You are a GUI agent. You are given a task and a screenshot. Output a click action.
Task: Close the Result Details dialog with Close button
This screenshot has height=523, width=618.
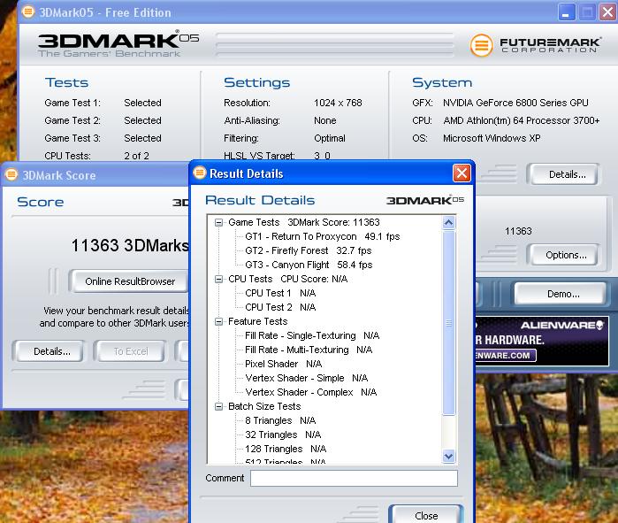coord(425,516)
